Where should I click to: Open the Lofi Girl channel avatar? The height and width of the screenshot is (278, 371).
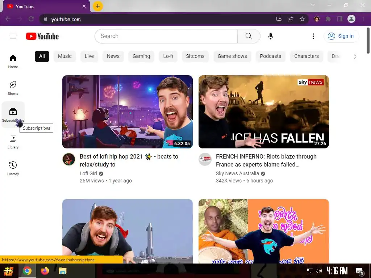pos(69,159)
